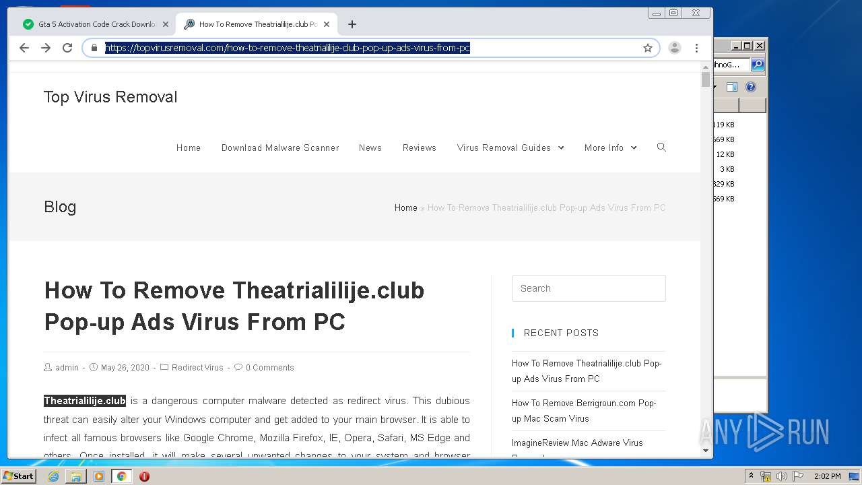Open the Chrome profile avatar
Screen dimensions: 862x485
pos(674,48)
